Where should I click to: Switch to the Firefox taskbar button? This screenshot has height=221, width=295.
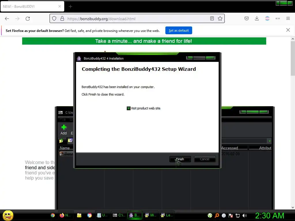(x=65, y=215)
